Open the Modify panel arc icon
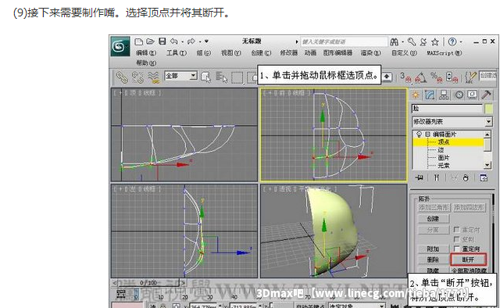Screen dimensions: 500x308 pyautogui.click(x=430, y=95)
